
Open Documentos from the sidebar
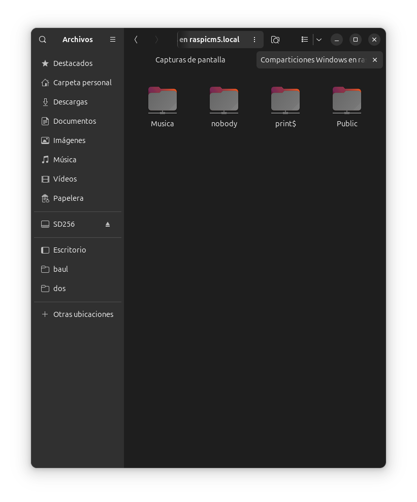click(78, 121)
